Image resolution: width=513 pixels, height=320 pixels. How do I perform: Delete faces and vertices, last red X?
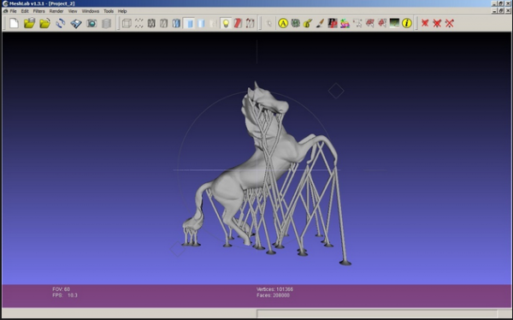point(450,23)
